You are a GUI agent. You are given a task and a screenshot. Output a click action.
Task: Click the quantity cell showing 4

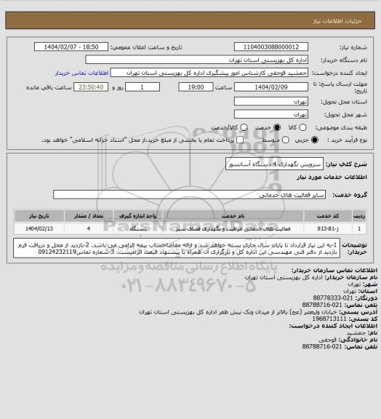point(89,228)
